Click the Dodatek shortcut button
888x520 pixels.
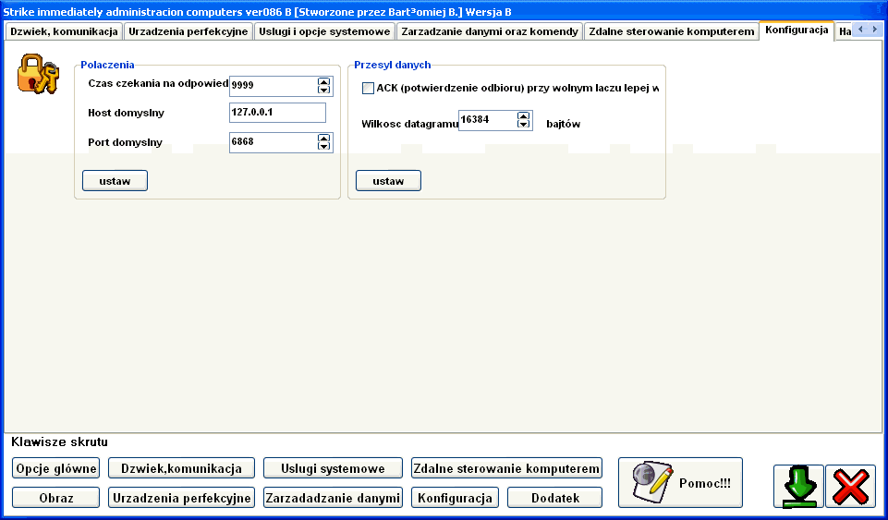click(555, 498)
